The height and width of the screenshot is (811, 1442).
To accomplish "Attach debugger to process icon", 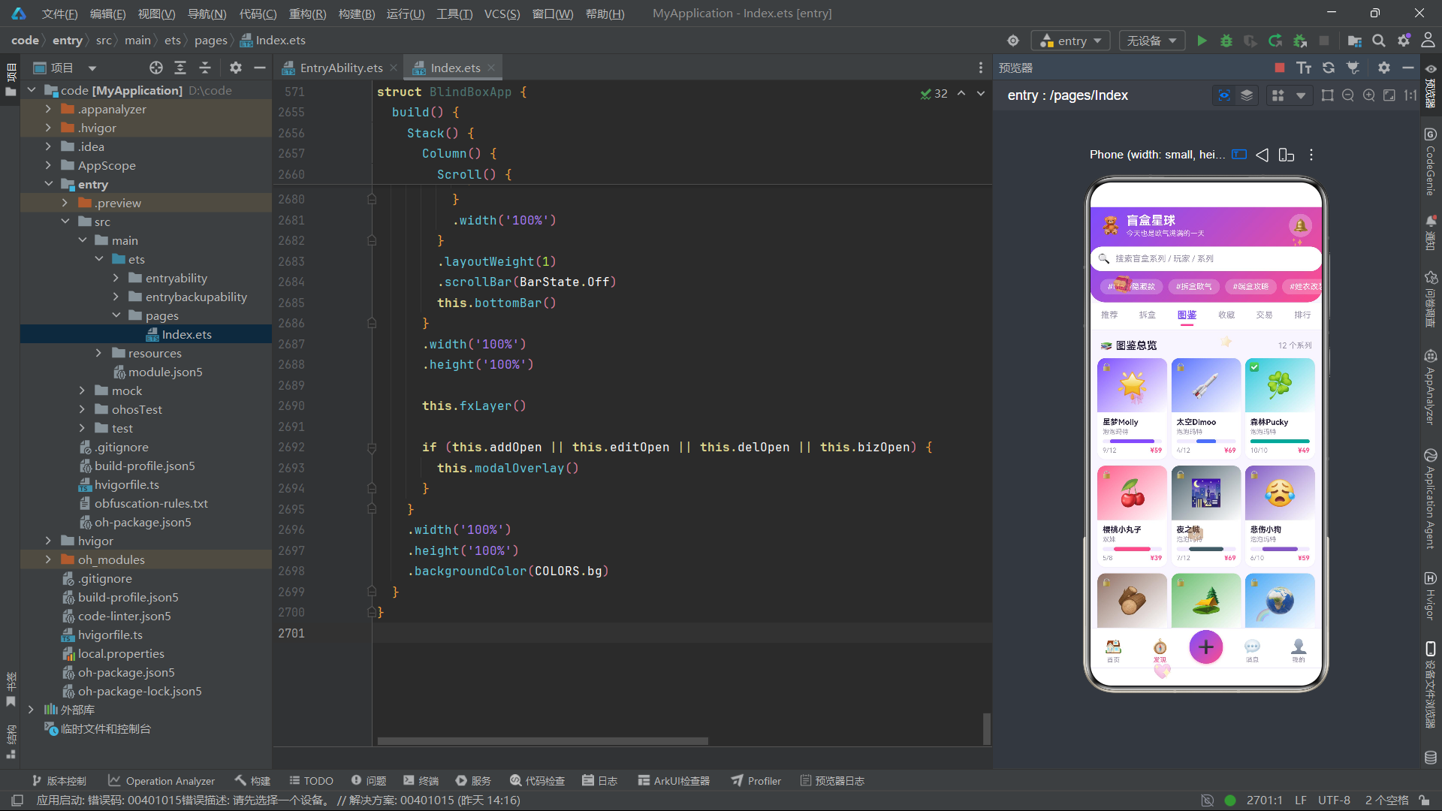I will point(1300,41).
